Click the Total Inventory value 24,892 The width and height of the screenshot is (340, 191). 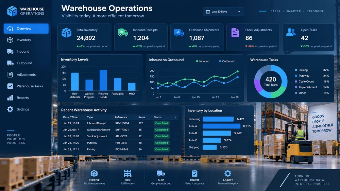pyautogui.click(x=86, y=38)
